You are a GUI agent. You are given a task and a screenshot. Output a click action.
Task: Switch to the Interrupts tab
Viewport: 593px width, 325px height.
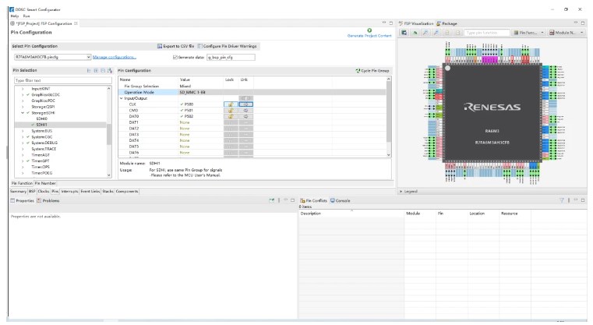(x=69, y=192)
